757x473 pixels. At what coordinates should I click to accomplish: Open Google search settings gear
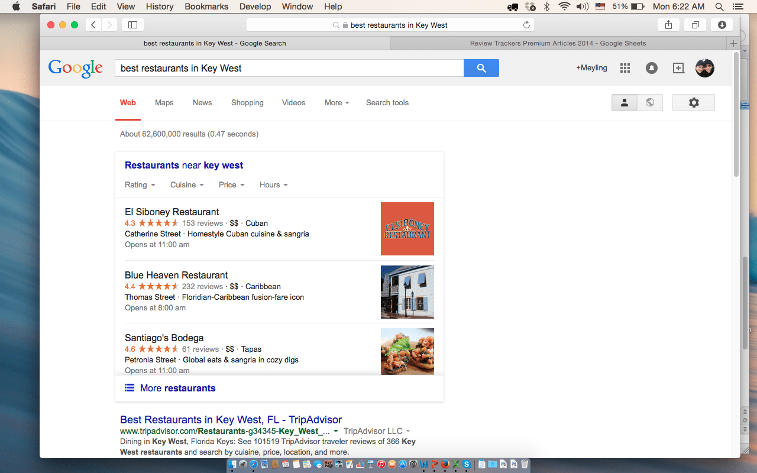(694, 102)
